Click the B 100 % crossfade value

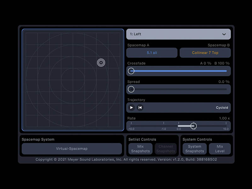click(222, 63)
